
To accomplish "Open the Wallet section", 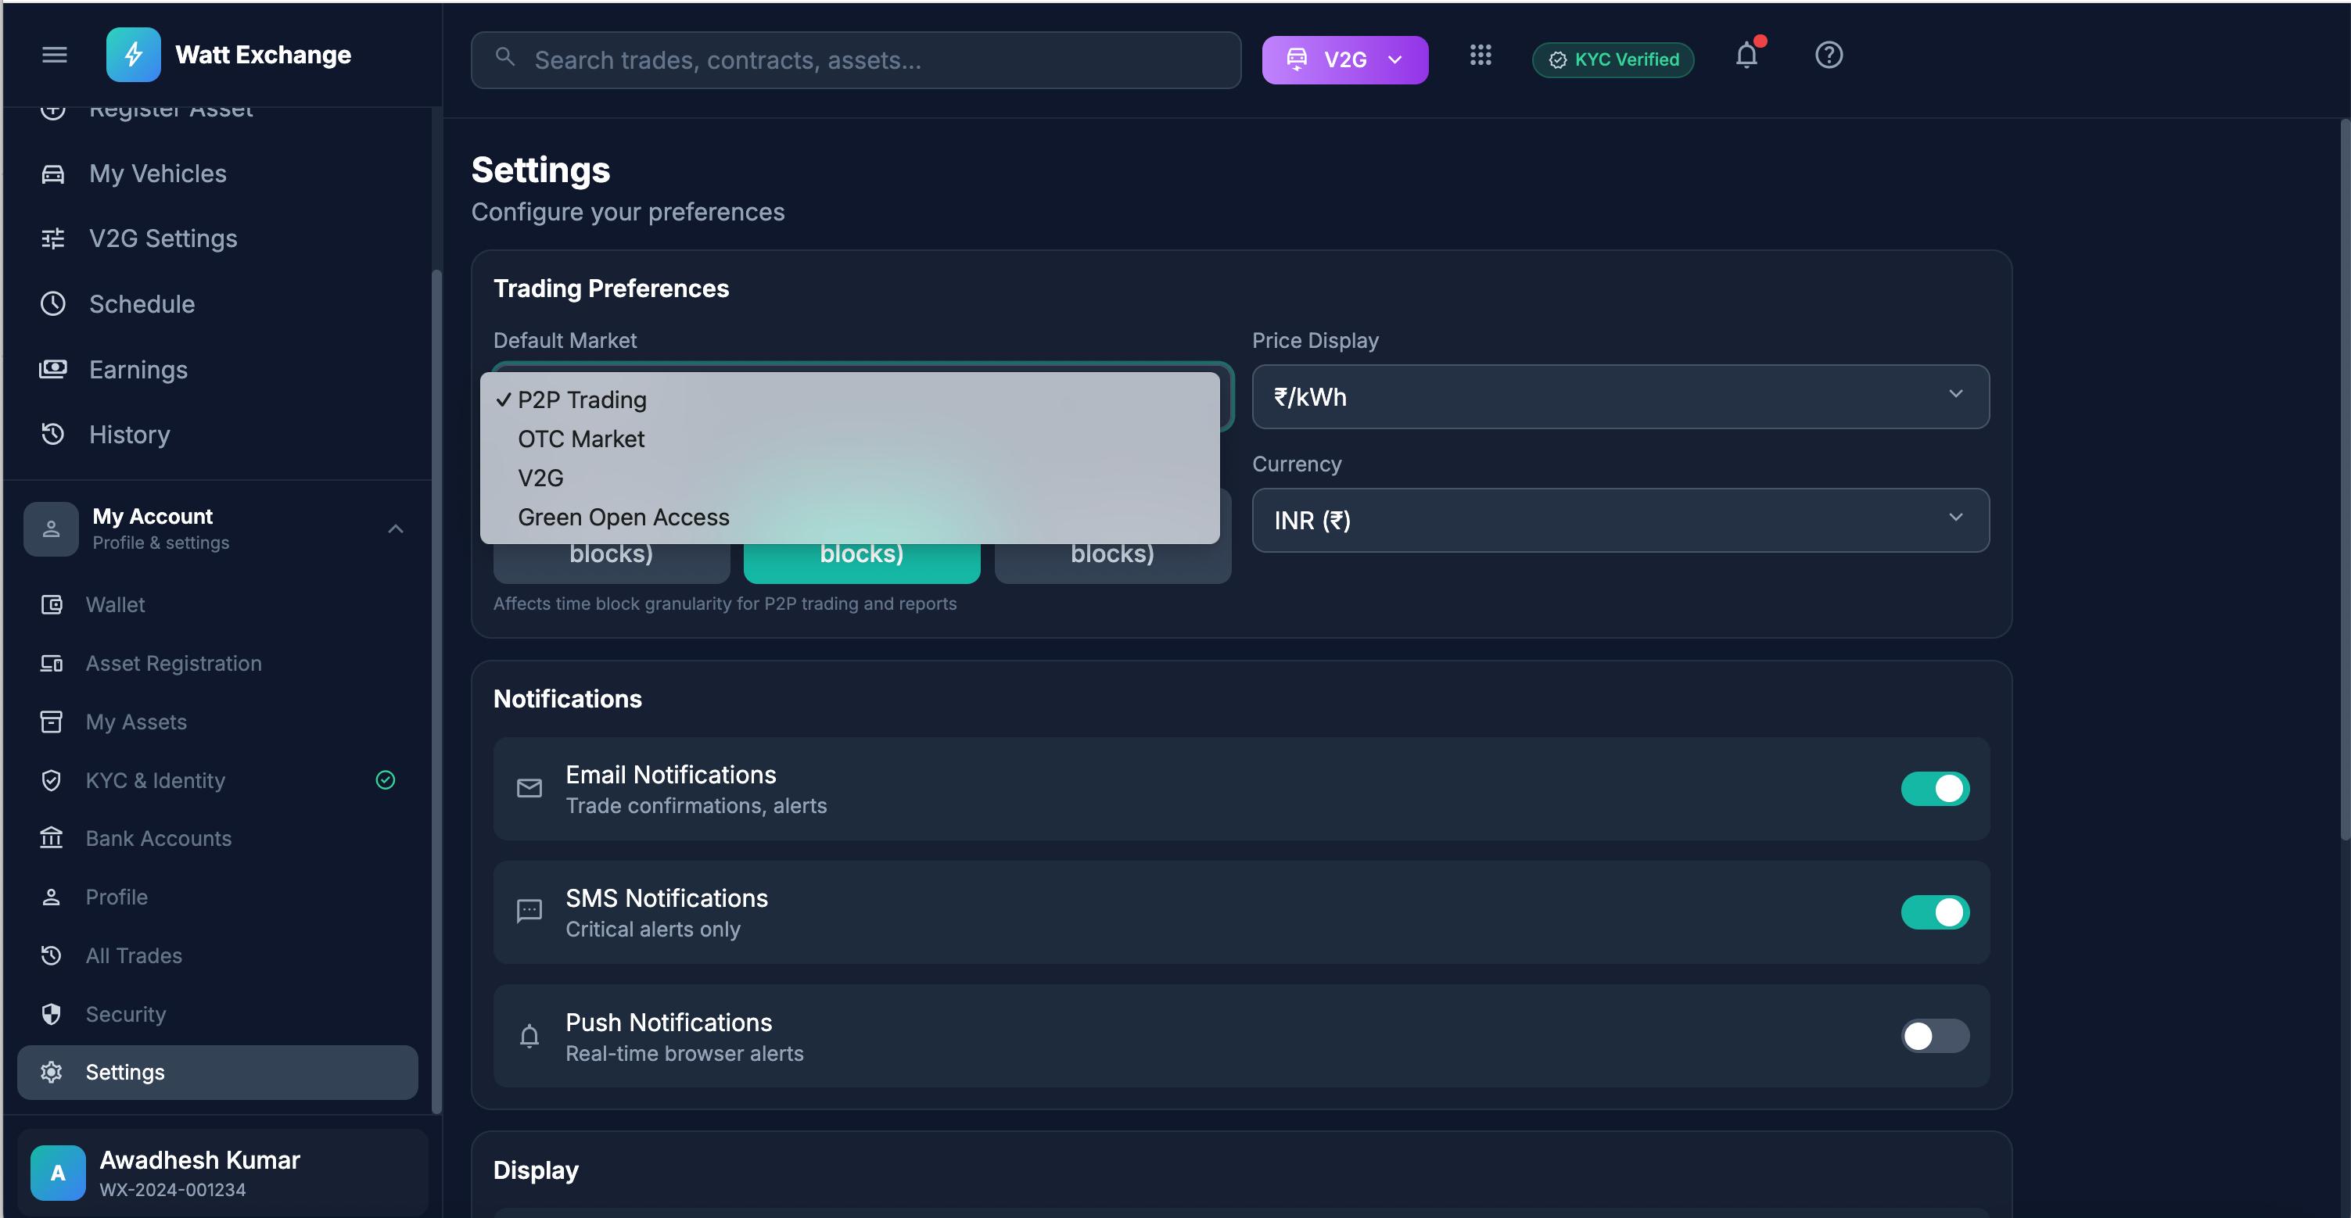I will coord(116,604).
